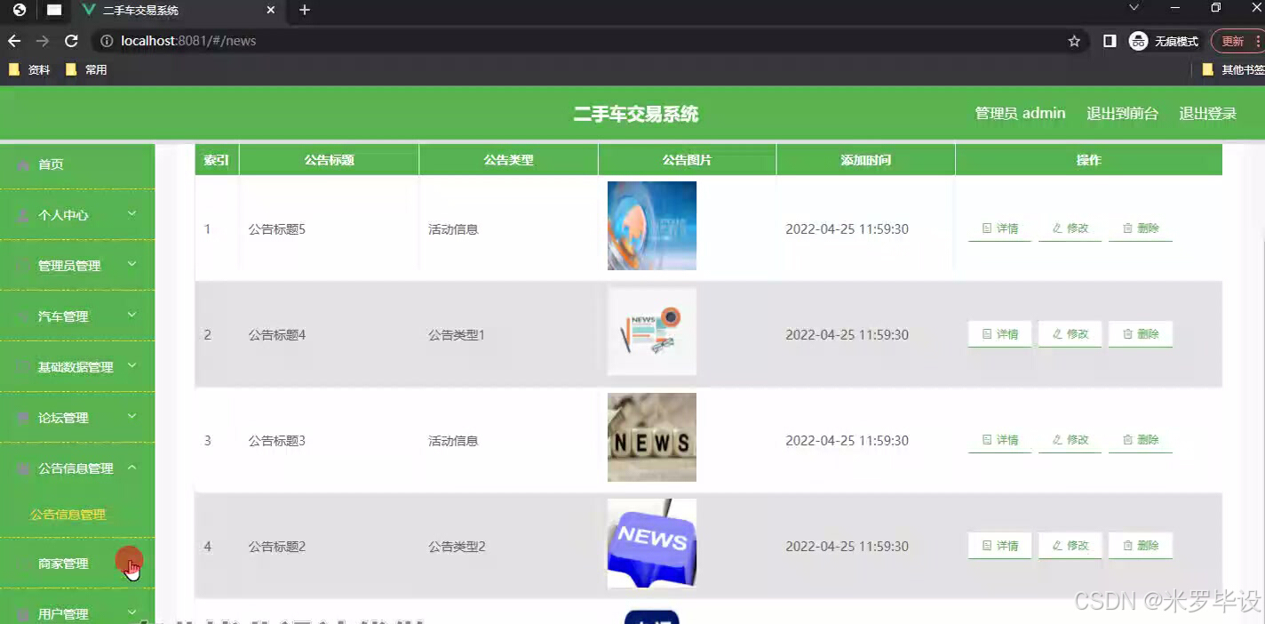Click 修改 for 公告标题4

[x=1070, y=334]
